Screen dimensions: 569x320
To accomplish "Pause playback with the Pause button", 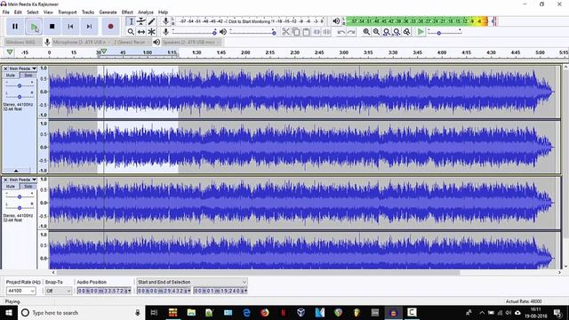I will click(x=15, y=27).
